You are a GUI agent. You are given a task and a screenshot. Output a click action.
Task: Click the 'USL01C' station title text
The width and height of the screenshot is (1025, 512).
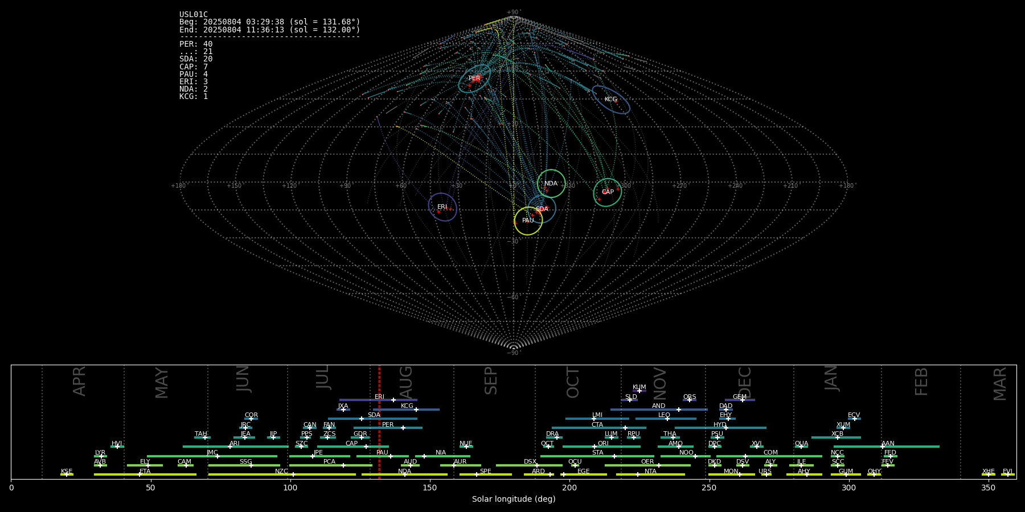point(194,15)
